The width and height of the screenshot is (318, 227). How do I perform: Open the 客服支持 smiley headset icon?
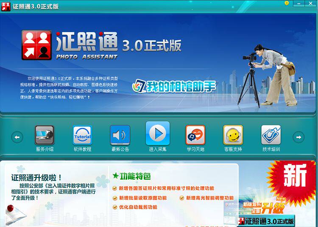pos(233,135)
